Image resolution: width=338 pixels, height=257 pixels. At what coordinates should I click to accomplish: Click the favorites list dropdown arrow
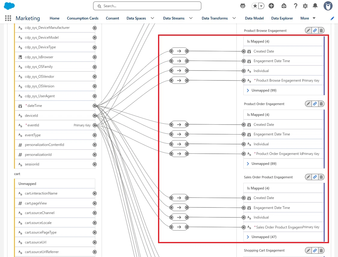coord(261,6)
